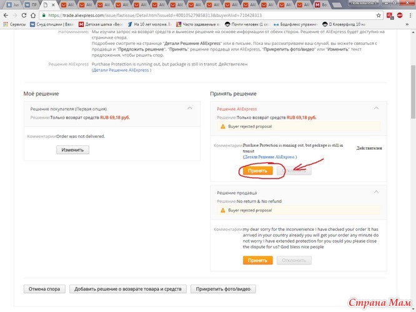Click RUB 69,18 руб. in buyer's decision
Viewport: 416px width, 312px height.
(x=115, y=117)
